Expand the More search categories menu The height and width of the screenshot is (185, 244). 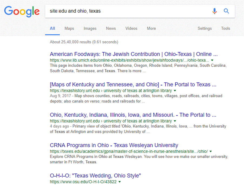(151, 28)
